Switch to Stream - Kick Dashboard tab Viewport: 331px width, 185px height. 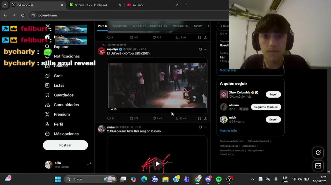point(95,5)
